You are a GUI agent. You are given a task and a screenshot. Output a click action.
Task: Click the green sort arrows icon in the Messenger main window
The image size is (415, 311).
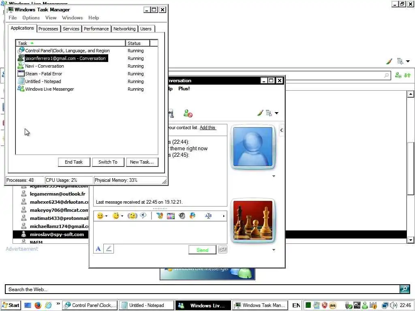[407, 75]
